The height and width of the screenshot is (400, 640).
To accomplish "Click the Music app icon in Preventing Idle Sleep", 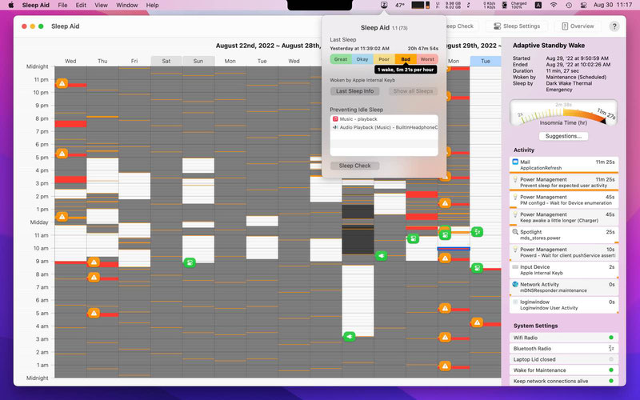I will [x=335, y=118].
